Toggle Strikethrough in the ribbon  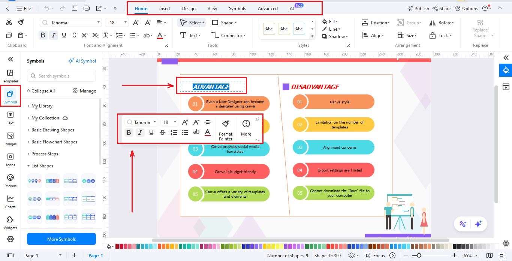point(74,35)
